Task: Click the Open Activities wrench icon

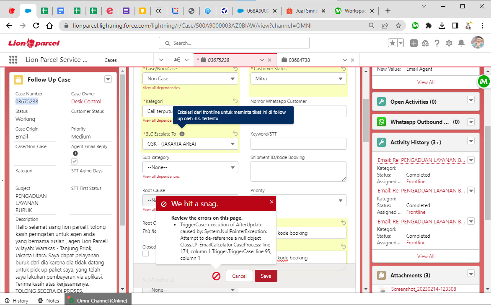Action: point(381,102)
